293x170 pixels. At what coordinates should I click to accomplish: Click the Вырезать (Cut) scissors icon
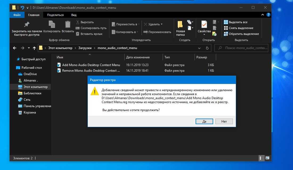(x=78, y=22)
